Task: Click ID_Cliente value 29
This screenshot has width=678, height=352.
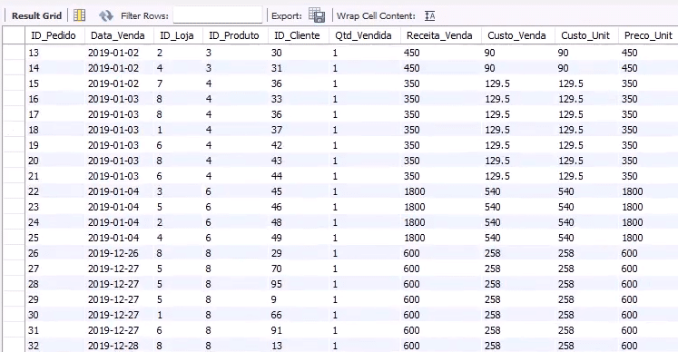Action: (276, 253)
